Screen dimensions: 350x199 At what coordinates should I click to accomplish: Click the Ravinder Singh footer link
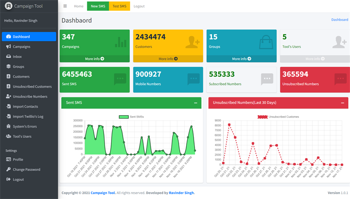pyautogui.click(x=181, y=193)
